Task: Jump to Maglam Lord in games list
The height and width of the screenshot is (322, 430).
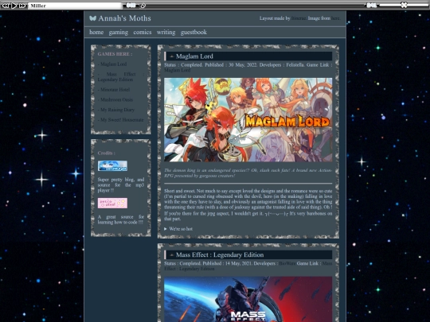Action: [x=113, y=64]
